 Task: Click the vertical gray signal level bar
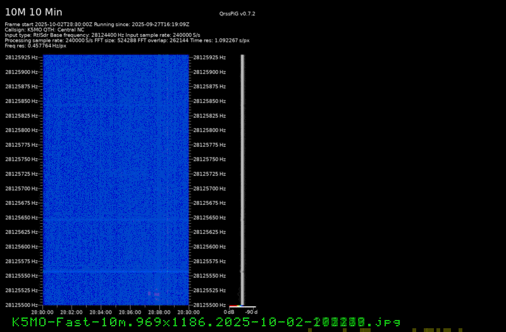pyautogui.click(x=242, y=177)
